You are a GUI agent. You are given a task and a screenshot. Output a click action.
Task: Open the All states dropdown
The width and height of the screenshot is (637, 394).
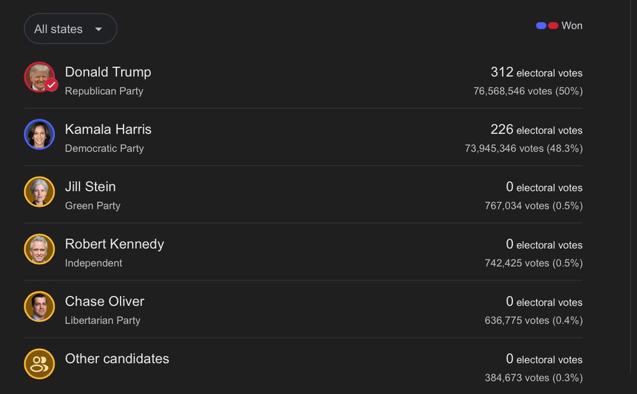click(x=70, y=29)
